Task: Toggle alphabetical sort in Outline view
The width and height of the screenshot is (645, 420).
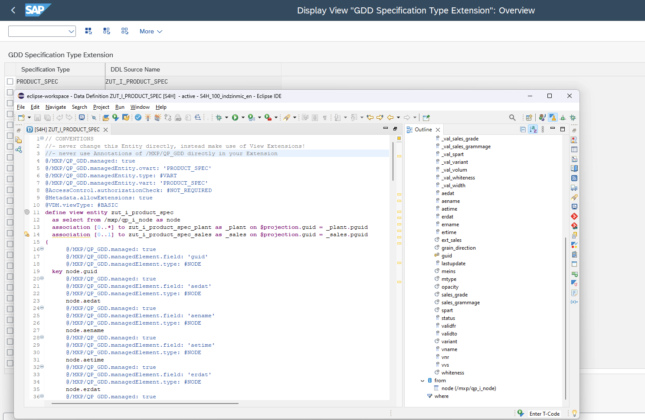Action: click(533, 129)
